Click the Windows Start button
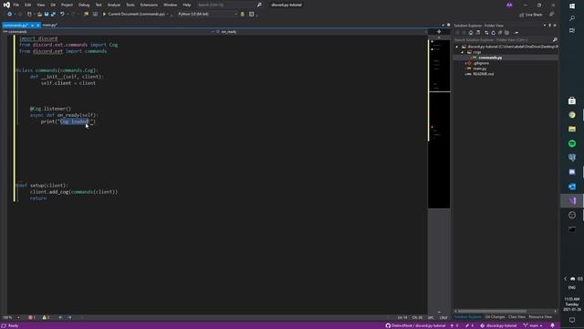Viewport: 584px width, 329px height. (572, 6)
